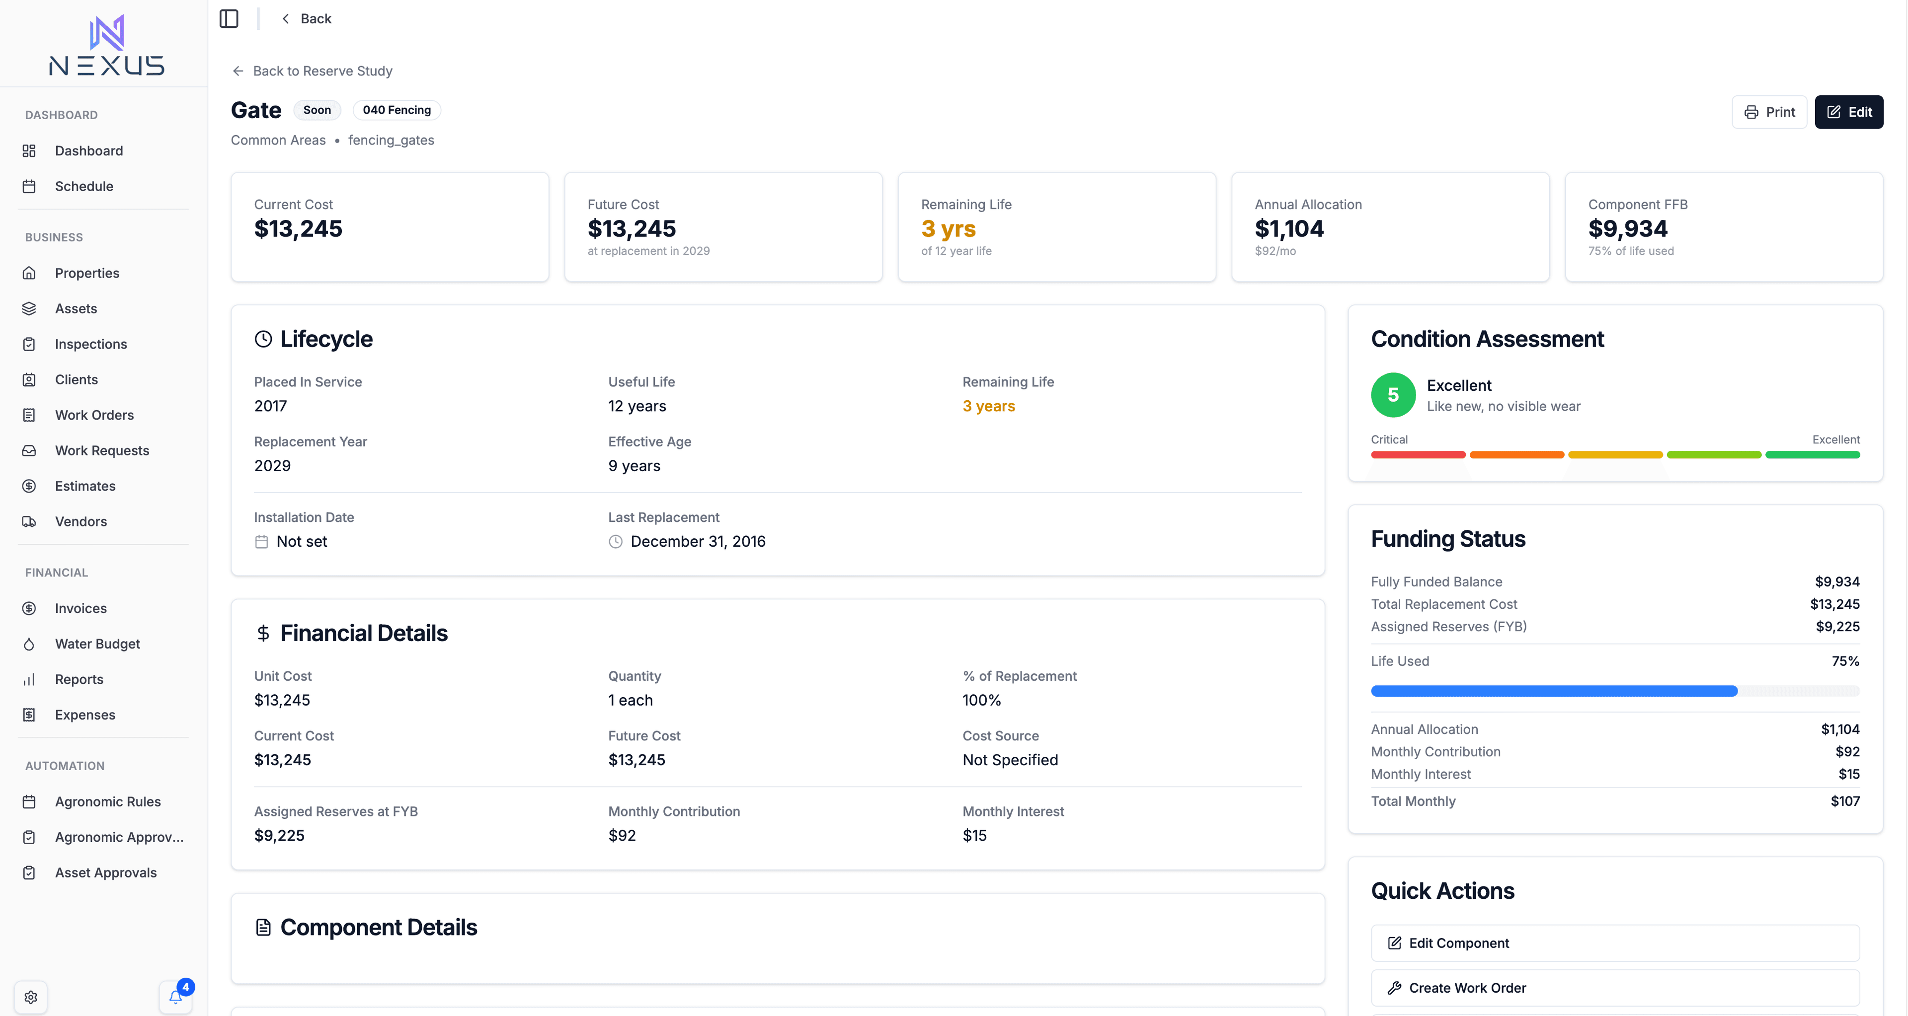Go back using the chevron Back button
Viewport: 1908px width, 1016px height.
pos(306,18)
